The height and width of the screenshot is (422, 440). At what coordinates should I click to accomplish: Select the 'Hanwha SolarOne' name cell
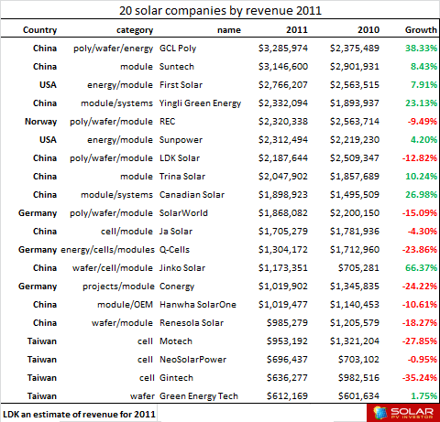coord(198,305)
